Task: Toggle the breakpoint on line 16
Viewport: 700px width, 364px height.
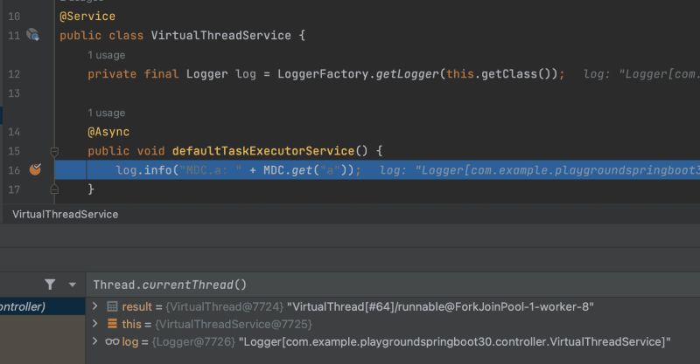Action: (35, 169)
